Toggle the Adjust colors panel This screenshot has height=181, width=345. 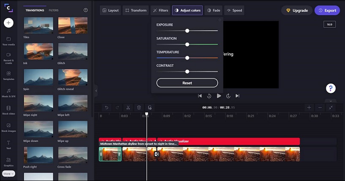(187, 10)
